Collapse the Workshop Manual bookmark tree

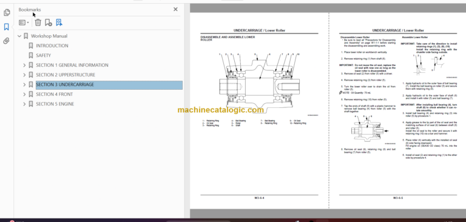point(19,36)
